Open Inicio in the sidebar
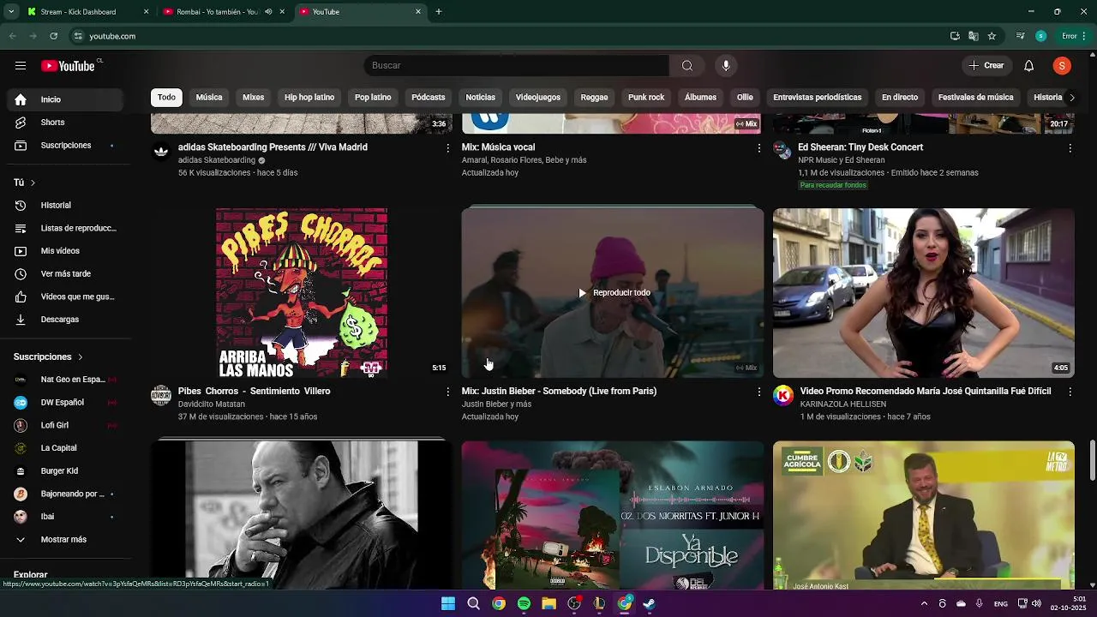 click(65, 99)
